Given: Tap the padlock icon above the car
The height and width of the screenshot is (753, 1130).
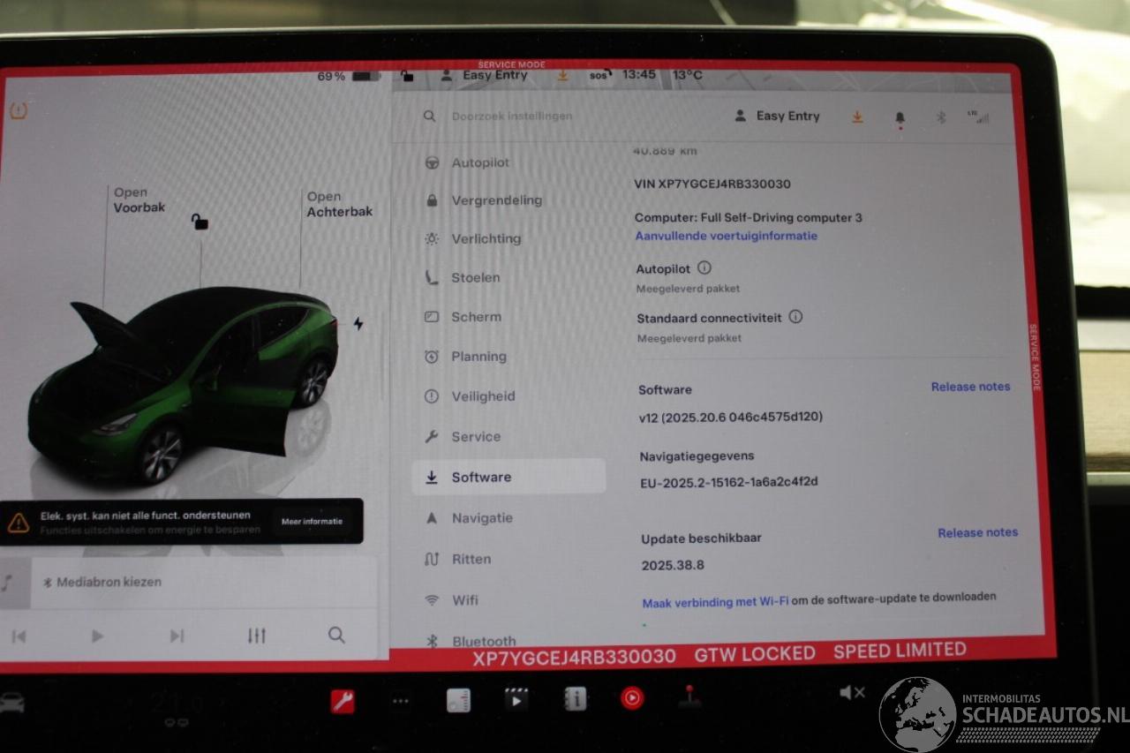Looking at the screenshot, I should point(200,222).
